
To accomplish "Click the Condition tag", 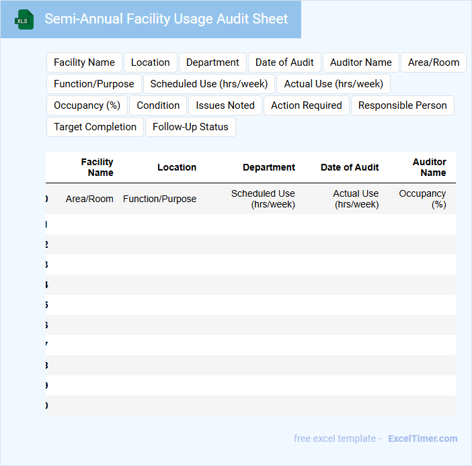I will coord(158,105).
